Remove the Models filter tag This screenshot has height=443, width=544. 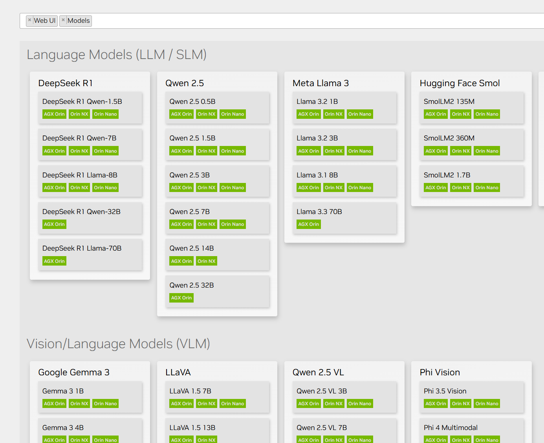tap(63, 20)
